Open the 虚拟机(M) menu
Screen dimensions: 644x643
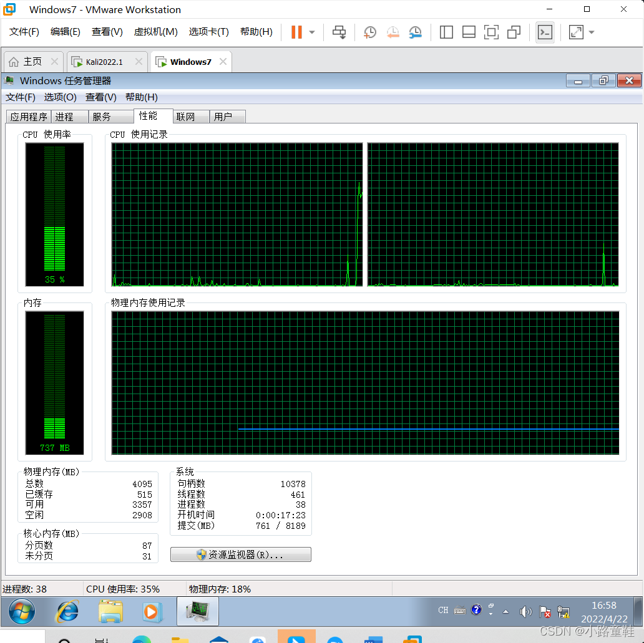pos(155,32)
